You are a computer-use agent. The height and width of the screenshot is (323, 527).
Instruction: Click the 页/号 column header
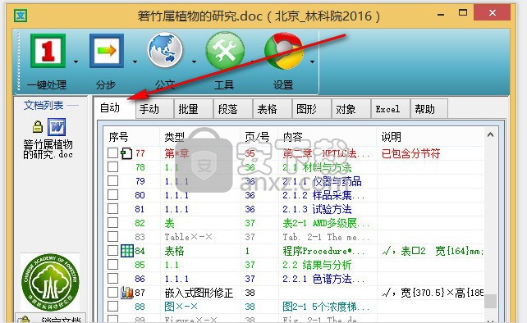257,137
